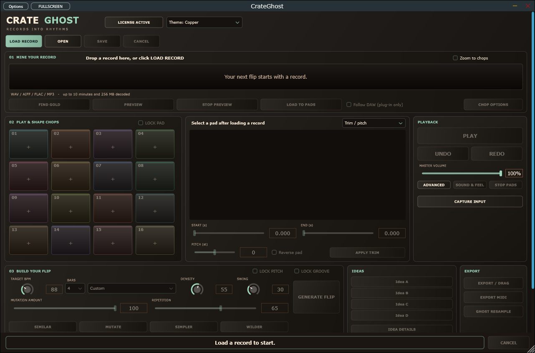
Task: Click the UNDO button
Action: [443, 154]
